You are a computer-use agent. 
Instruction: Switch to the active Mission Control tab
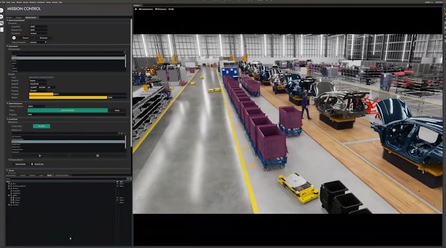pos(31,18)
